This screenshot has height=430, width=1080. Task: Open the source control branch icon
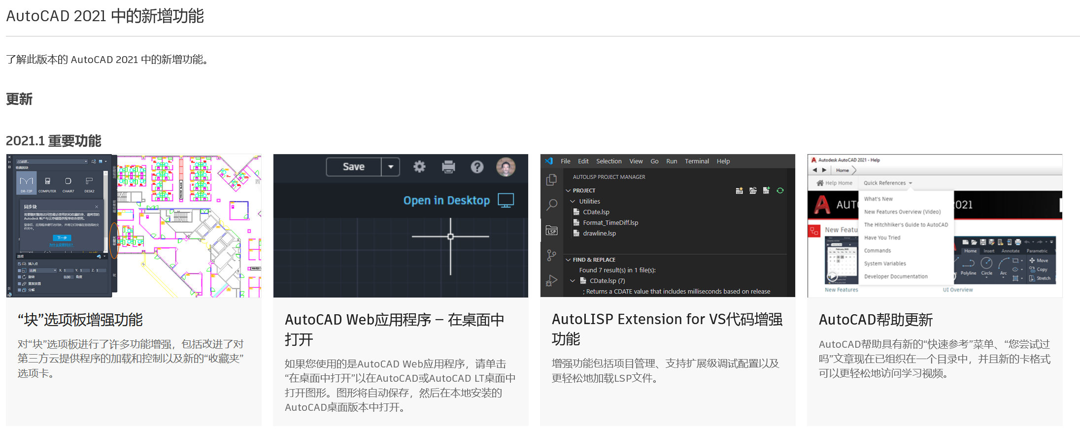click(x=552, y=256)
